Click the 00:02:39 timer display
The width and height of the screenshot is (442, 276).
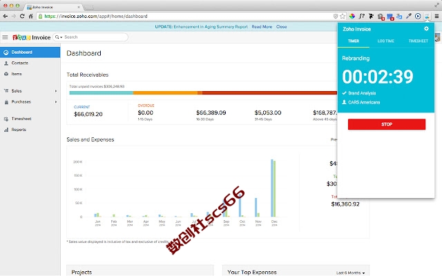[x=378, y=77]
